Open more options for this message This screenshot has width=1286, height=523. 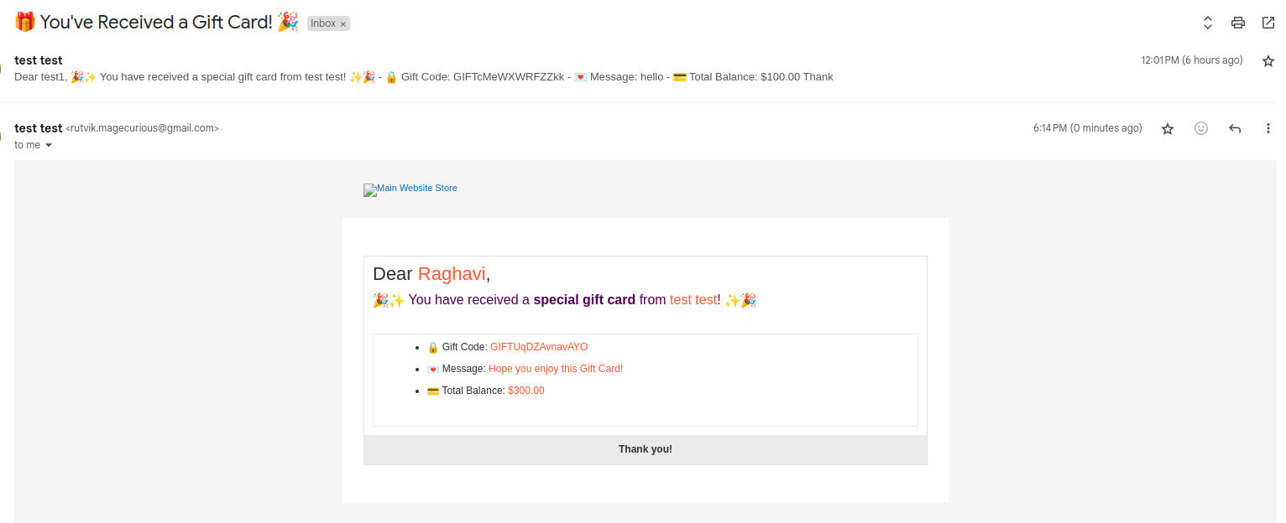(x=1268, y=128)
